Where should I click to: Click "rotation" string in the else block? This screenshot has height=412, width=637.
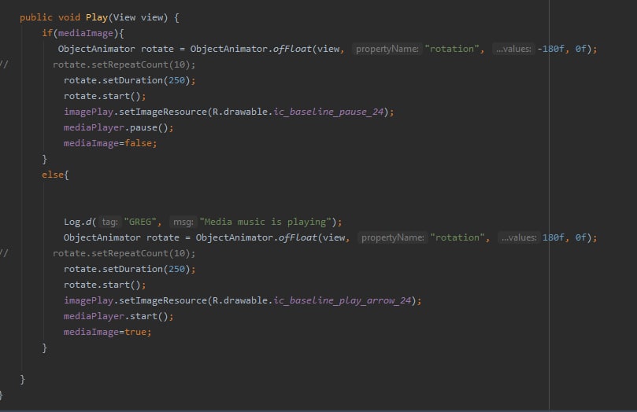pyautogui.click(x=457, y=237)
